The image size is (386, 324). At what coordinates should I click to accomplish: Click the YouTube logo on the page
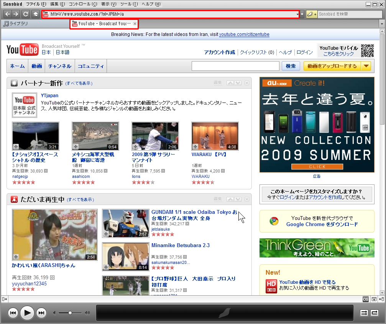tap(22, 50)
